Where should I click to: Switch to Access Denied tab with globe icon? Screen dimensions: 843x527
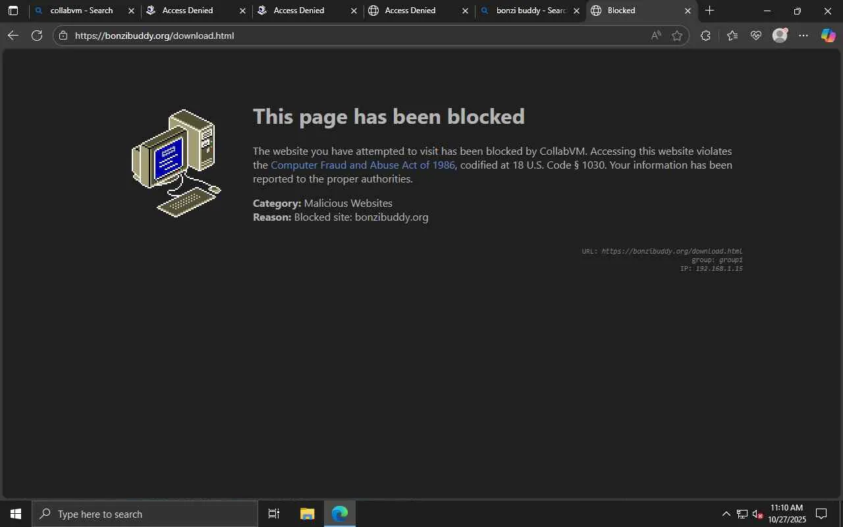coord(419,11)
